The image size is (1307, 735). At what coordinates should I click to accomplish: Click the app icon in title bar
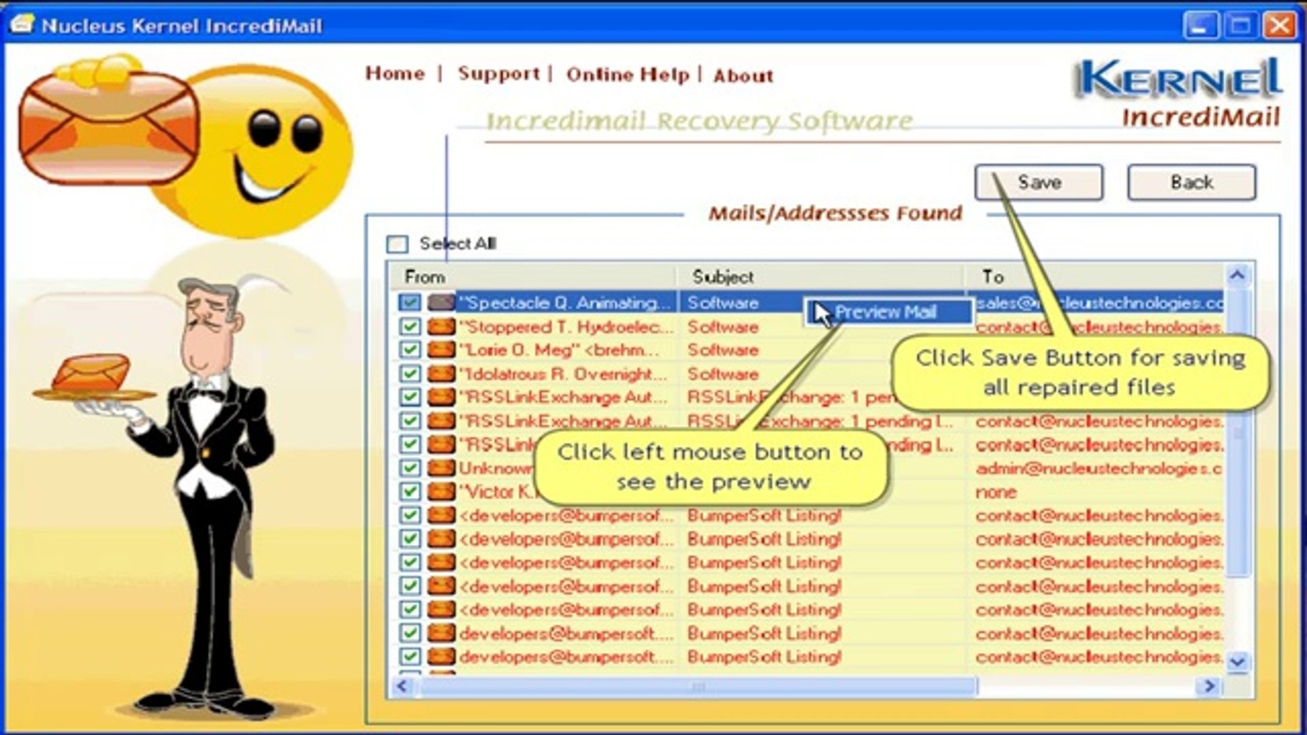pos(22,24)
